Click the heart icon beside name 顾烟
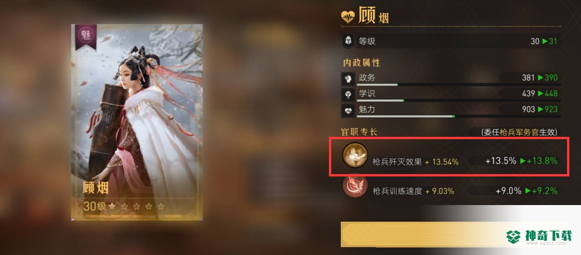581x255 pixels. pos(348,16)
